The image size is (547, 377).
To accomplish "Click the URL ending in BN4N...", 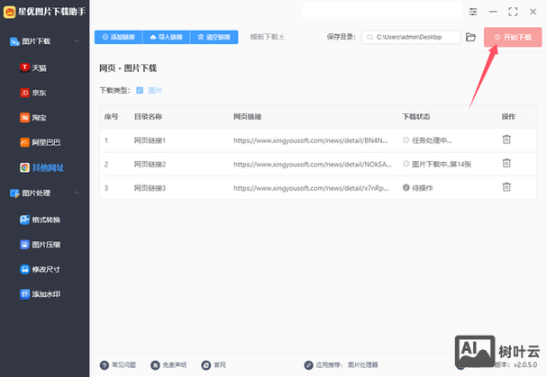I will pos(311,140).
